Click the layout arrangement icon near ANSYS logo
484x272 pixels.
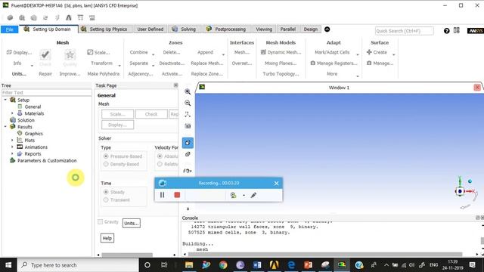click(457, 30)
